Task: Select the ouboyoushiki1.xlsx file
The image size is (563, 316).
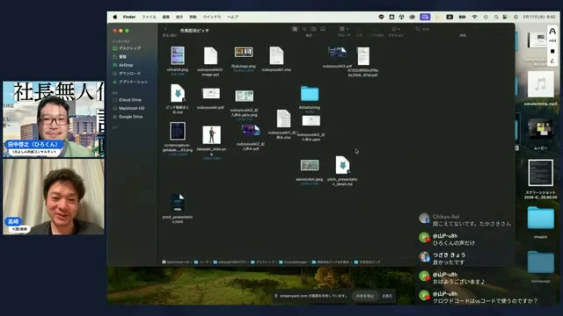Action: 276,59
